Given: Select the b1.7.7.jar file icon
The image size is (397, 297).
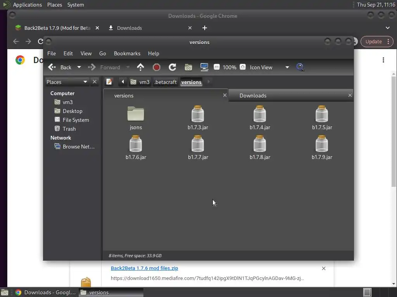Looking at the screenshot, I should pyautogui.click(x=198, y=143).
